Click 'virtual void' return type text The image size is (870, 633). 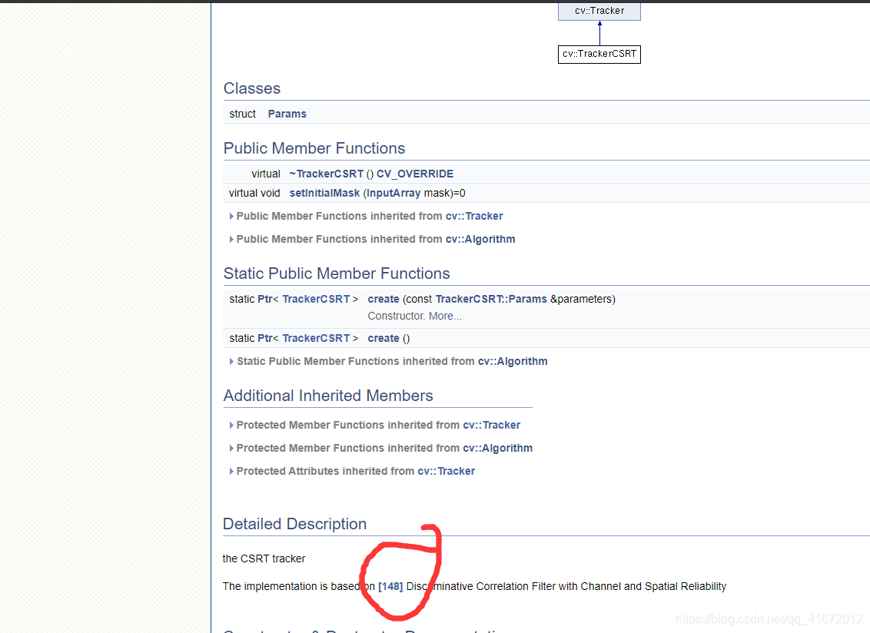tap(254, 193)
